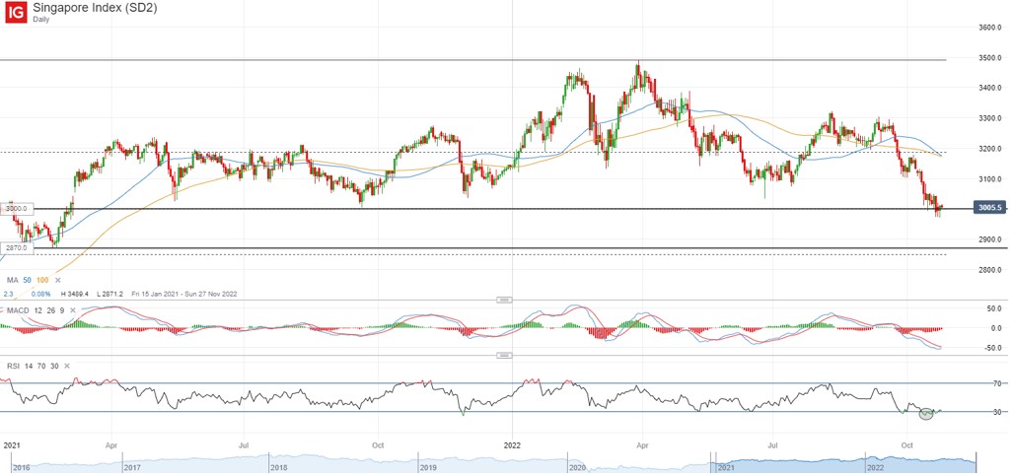
Task: Click the 0.08% change value
Action: [38, 294]
